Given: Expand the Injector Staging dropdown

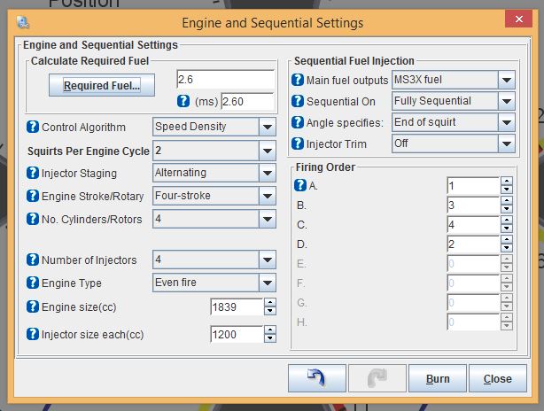Looking at the screenshot, I should pyautogui.click(x=268, y=173).
